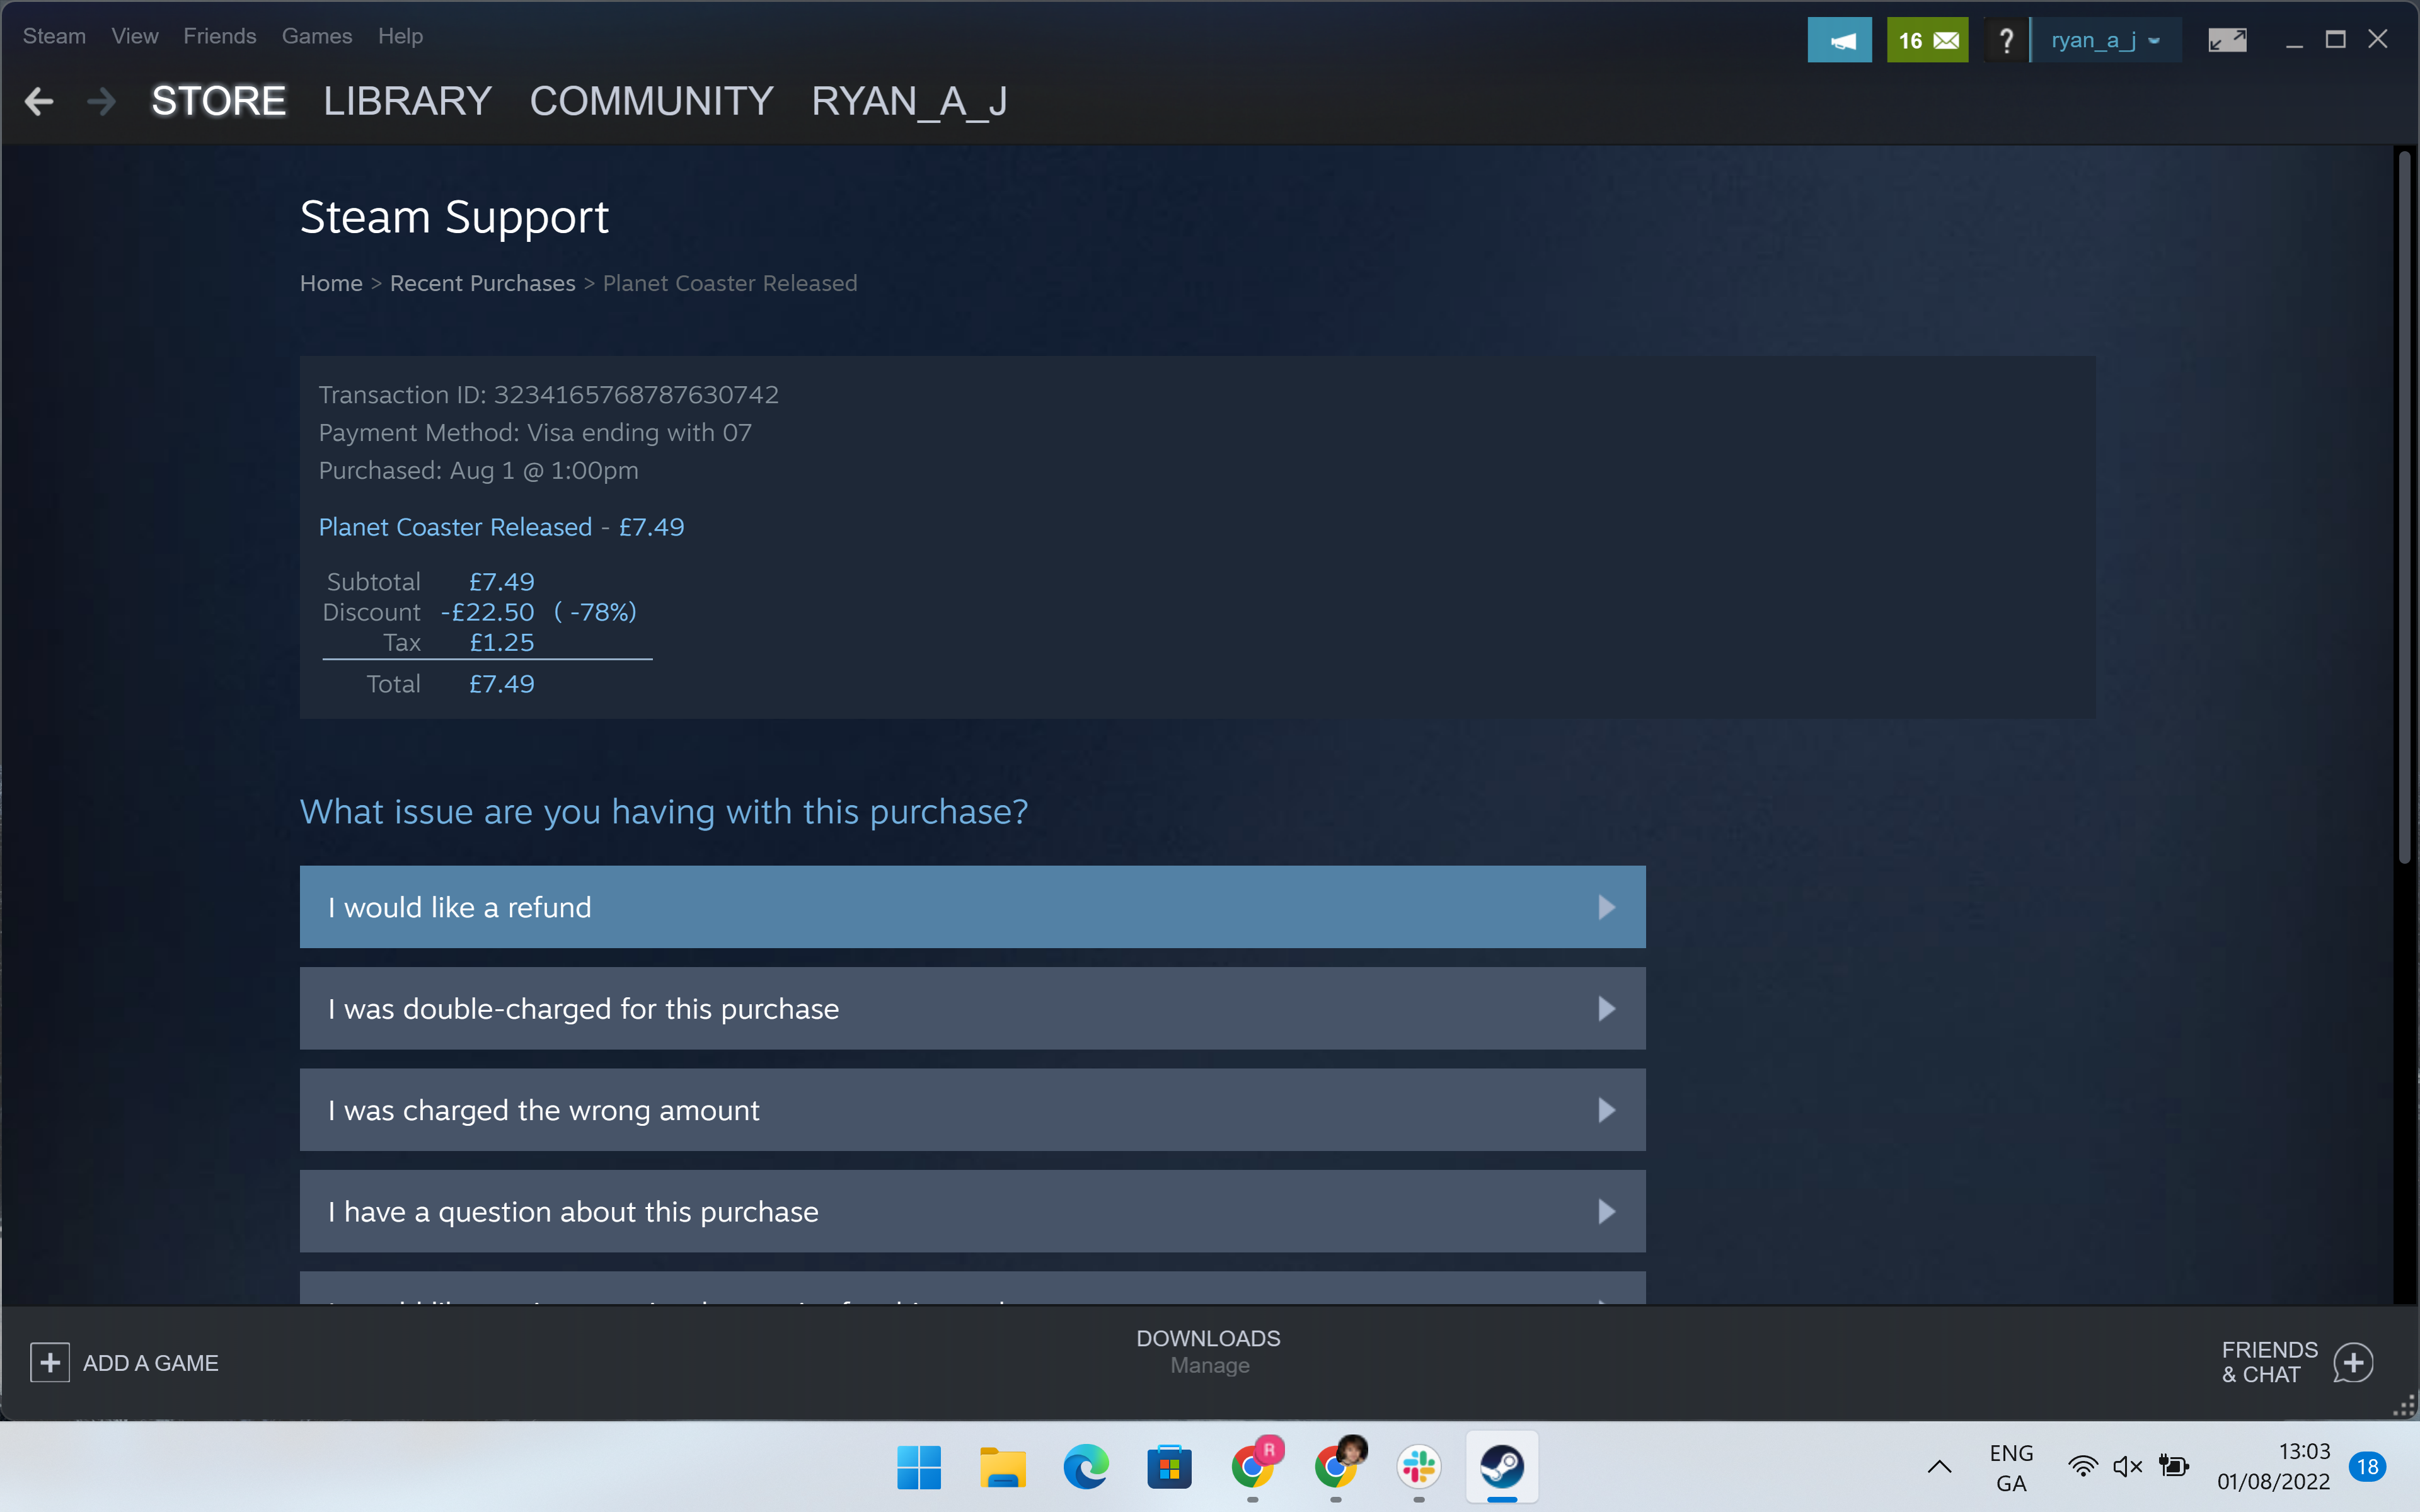Switch to the COMMUNITY tab
The width and height of the screenshot is (2420, 1512).
click(x=651, y=101)
